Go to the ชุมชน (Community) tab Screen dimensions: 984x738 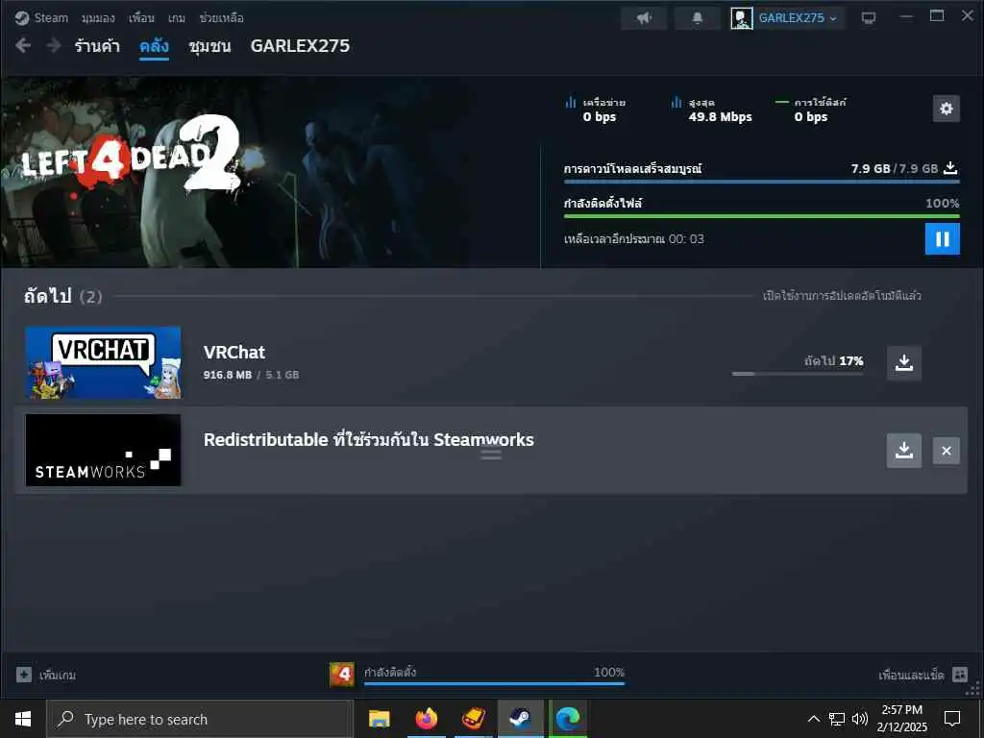click(x=209, y=46)
